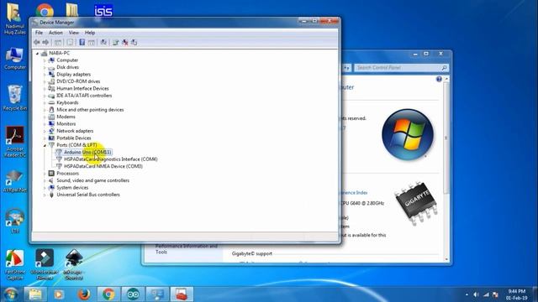This screenshot has height=302, width=538.
Task: Select Mice and other pointing devices
Action: click(90, 110)
